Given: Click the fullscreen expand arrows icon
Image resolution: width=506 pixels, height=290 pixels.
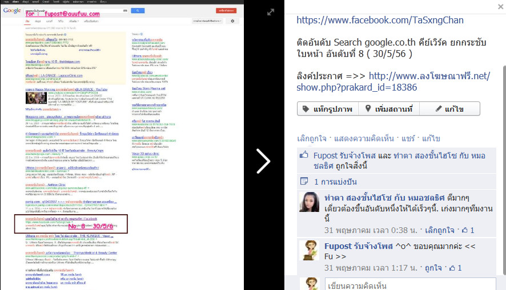Looking at the screenshot, I should click(271, 12).
